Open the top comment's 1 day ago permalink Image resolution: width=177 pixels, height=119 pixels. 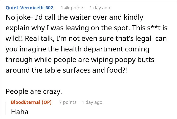tap(100, 8)
